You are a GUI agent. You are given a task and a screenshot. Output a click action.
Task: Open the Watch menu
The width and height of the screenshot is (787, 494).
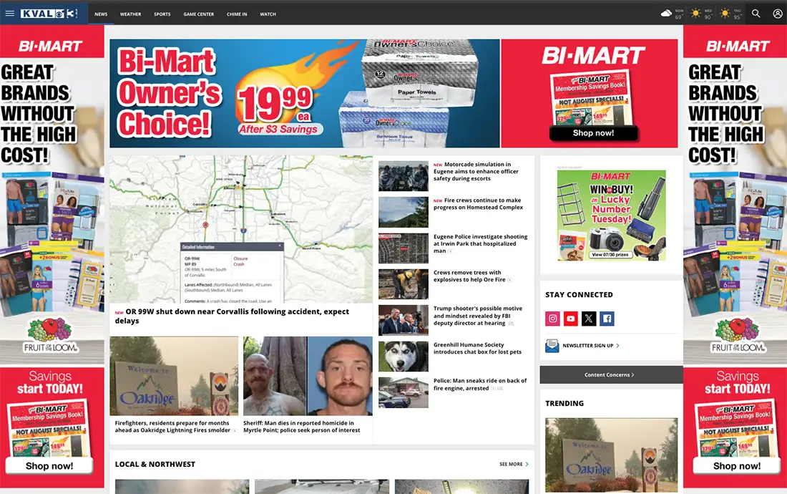point(268,14)
